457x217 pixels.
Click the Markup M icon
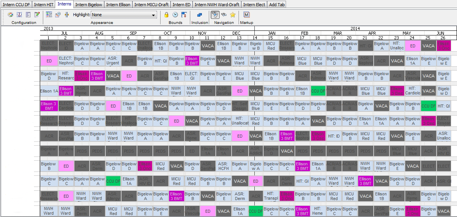click(247, 15)
